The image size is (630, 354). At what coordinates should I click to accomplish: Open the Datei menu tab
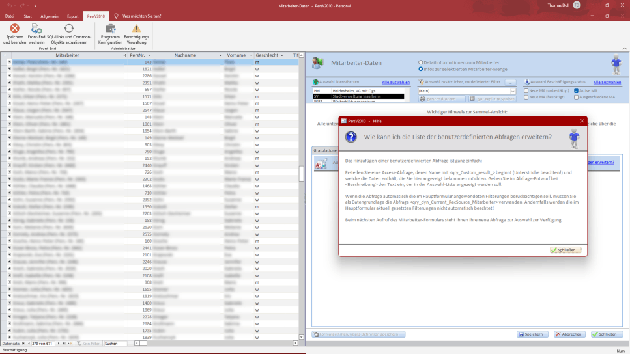pyautogui.click(x=10, y=16)
